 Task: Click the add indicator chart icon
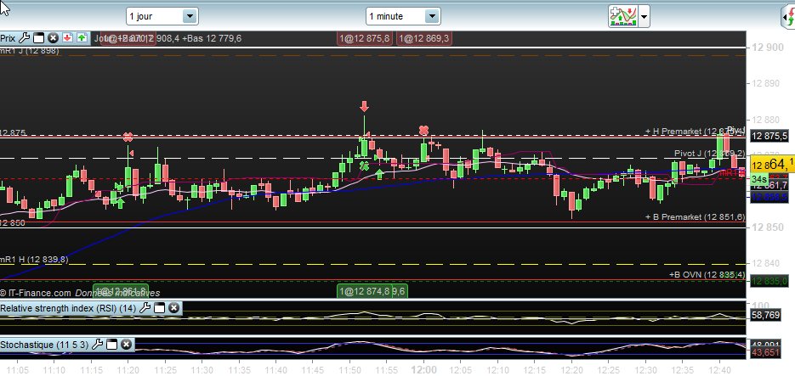click(x=622, y=16)
